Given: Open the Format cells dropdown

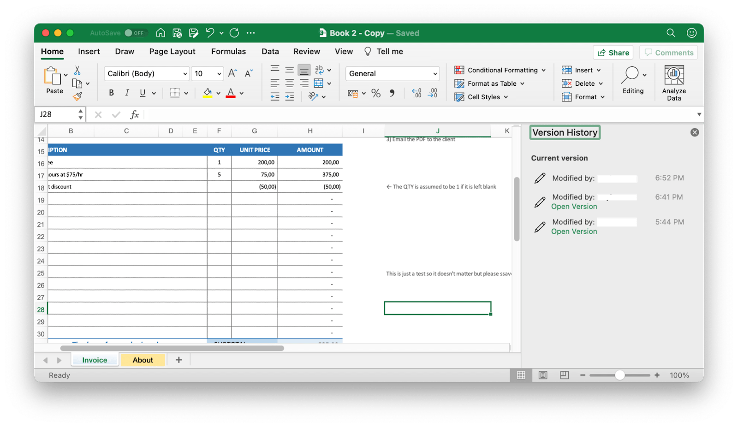Looking at the screenshot, I should tap(583, 97).
